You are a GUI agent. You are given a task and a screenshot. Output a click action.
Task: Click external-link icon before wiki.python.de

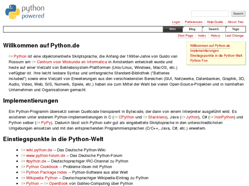(x=23, y=150)
